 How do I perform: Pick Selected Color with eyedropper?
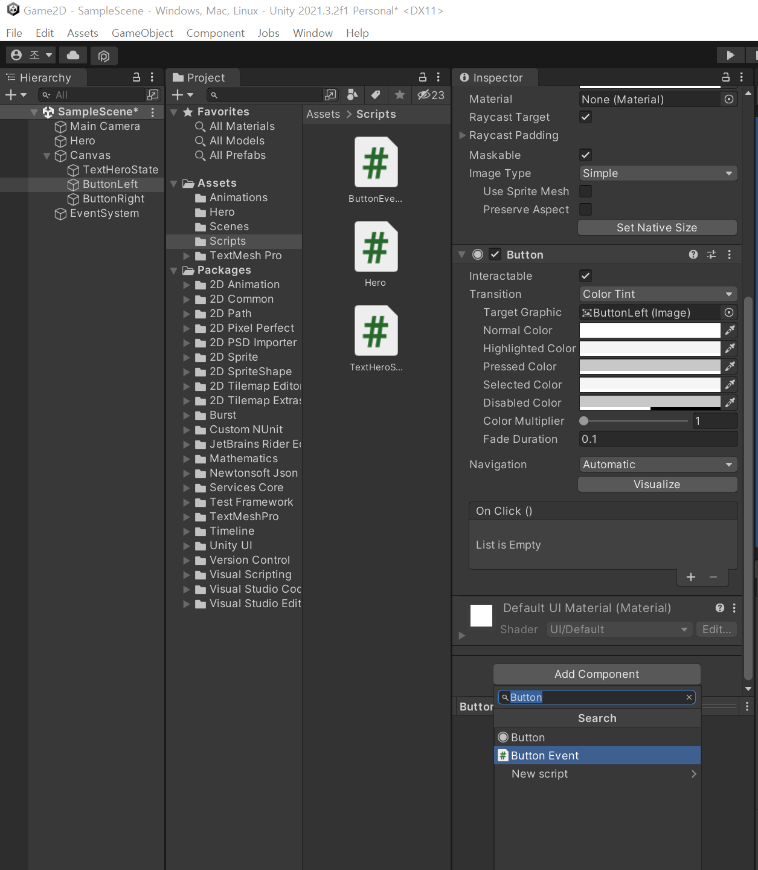pos(730,385)
